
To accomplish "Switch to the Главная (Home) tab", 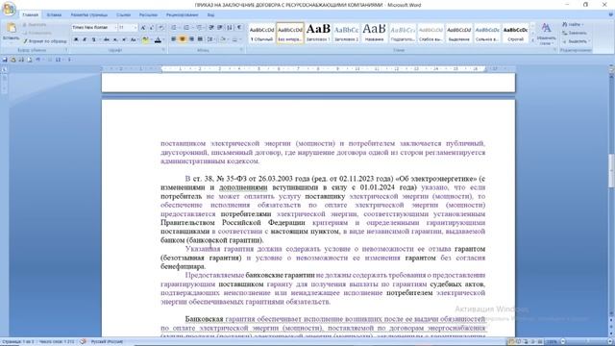I will (30, 15).
